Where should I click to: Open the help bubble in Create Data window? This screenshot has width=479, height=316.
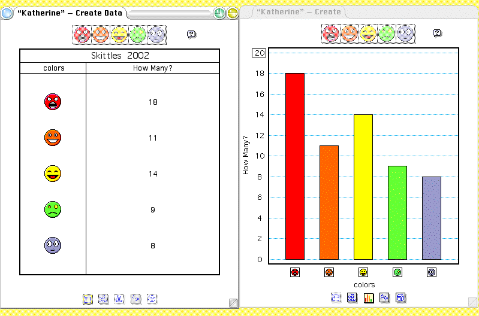pyautogui.click(x=191, y=34)
